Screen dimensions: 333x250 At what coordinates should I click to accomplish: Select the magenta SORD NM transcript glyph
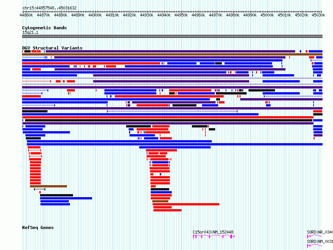click(315, 246)
